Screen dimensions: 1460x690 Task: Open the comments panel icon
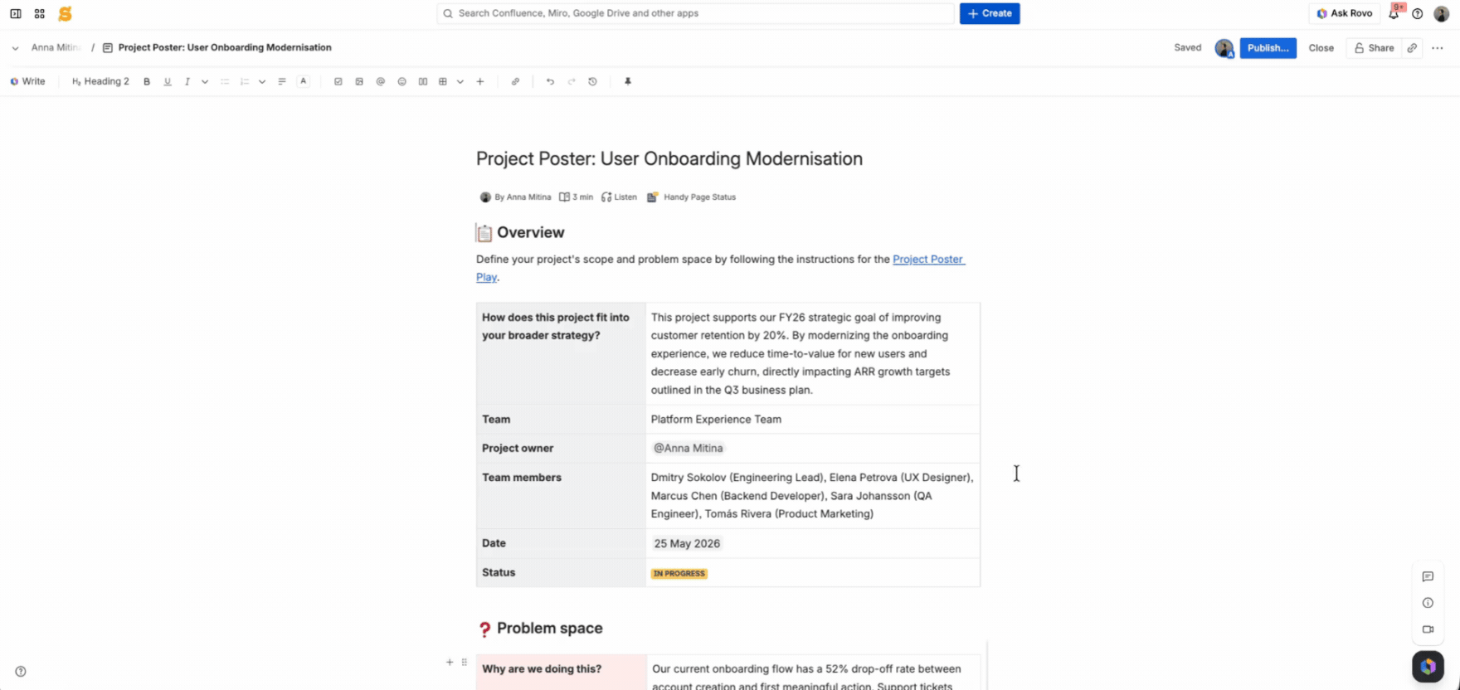tap(1428, 577)
